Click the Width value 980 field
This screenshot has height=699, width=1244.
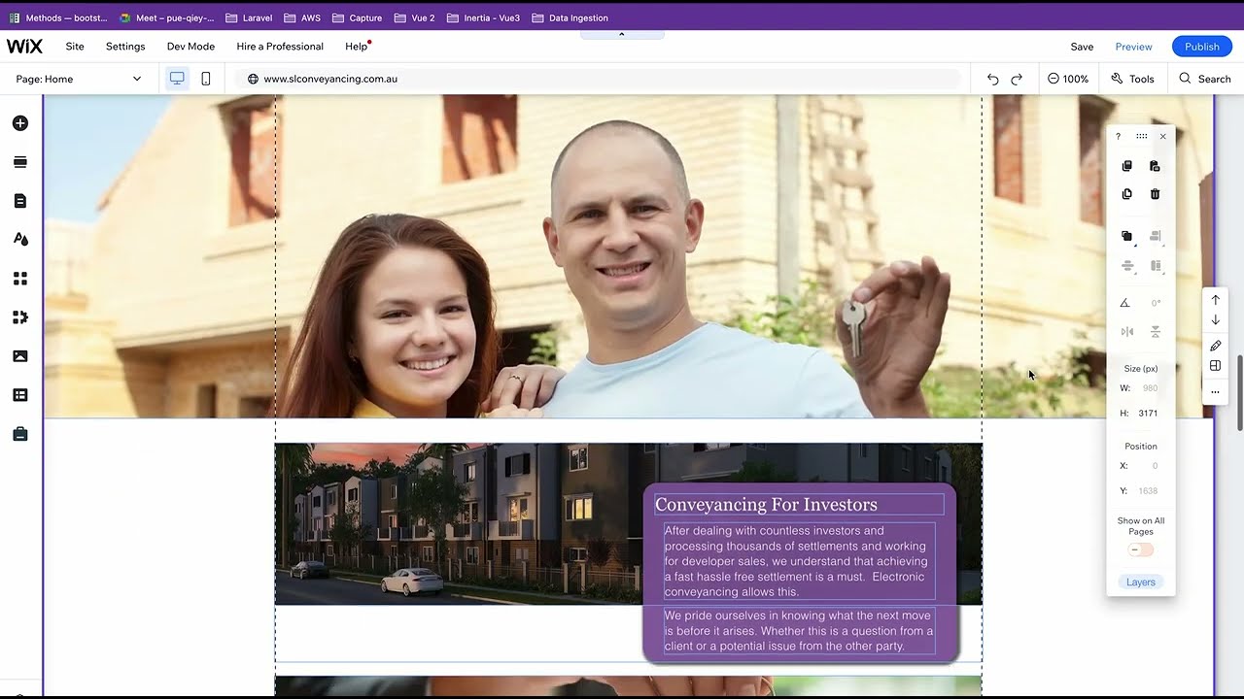coord(1149,388)
